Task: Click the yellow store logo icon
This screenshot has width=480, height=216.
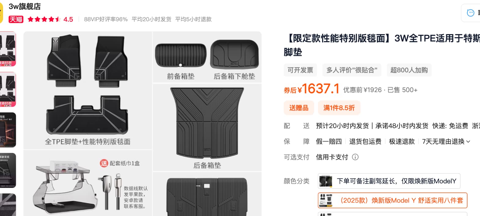Action: point(1,12)
